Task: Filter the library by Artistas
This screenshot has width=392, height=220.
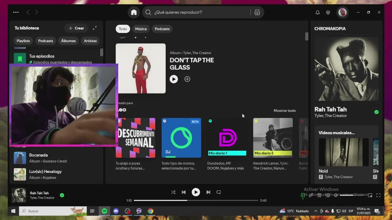Action: click(x=90, y=41)
